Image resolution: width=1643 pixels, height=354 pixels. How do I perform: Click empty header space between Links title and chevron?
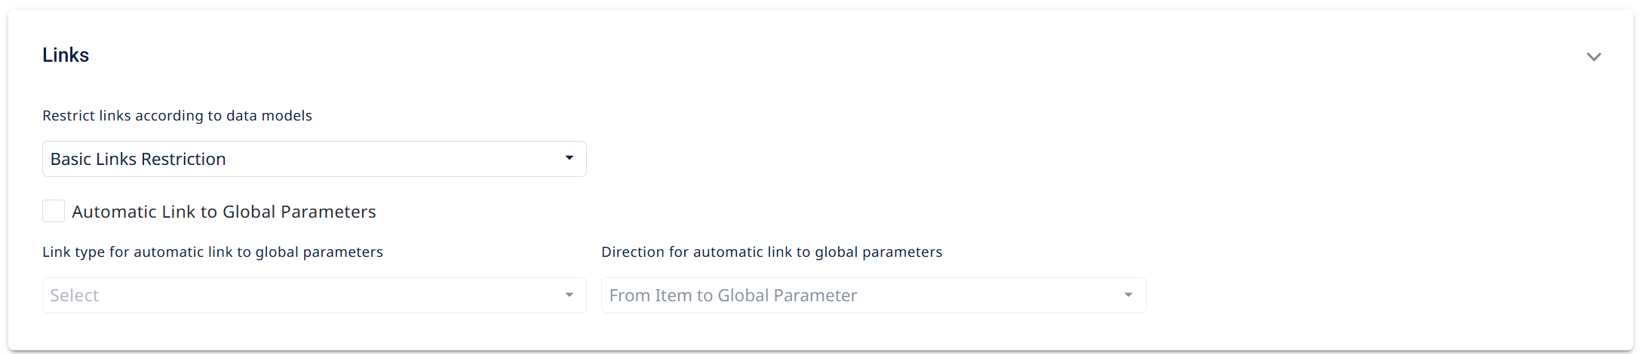830,55
